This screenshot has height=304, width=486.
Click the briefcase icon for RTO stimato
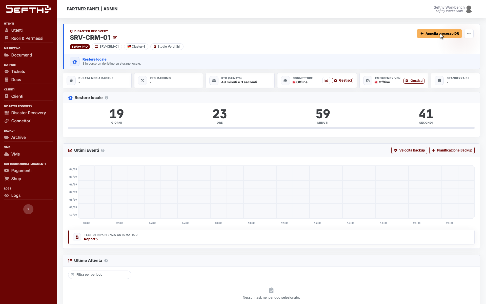pyautogui.click(x=214, y=81)
